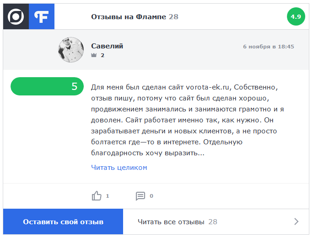Open the review date "6 ноября в 18:45"
The width and height of the screenshot is (313, 237).
click(x=268, y=47)
